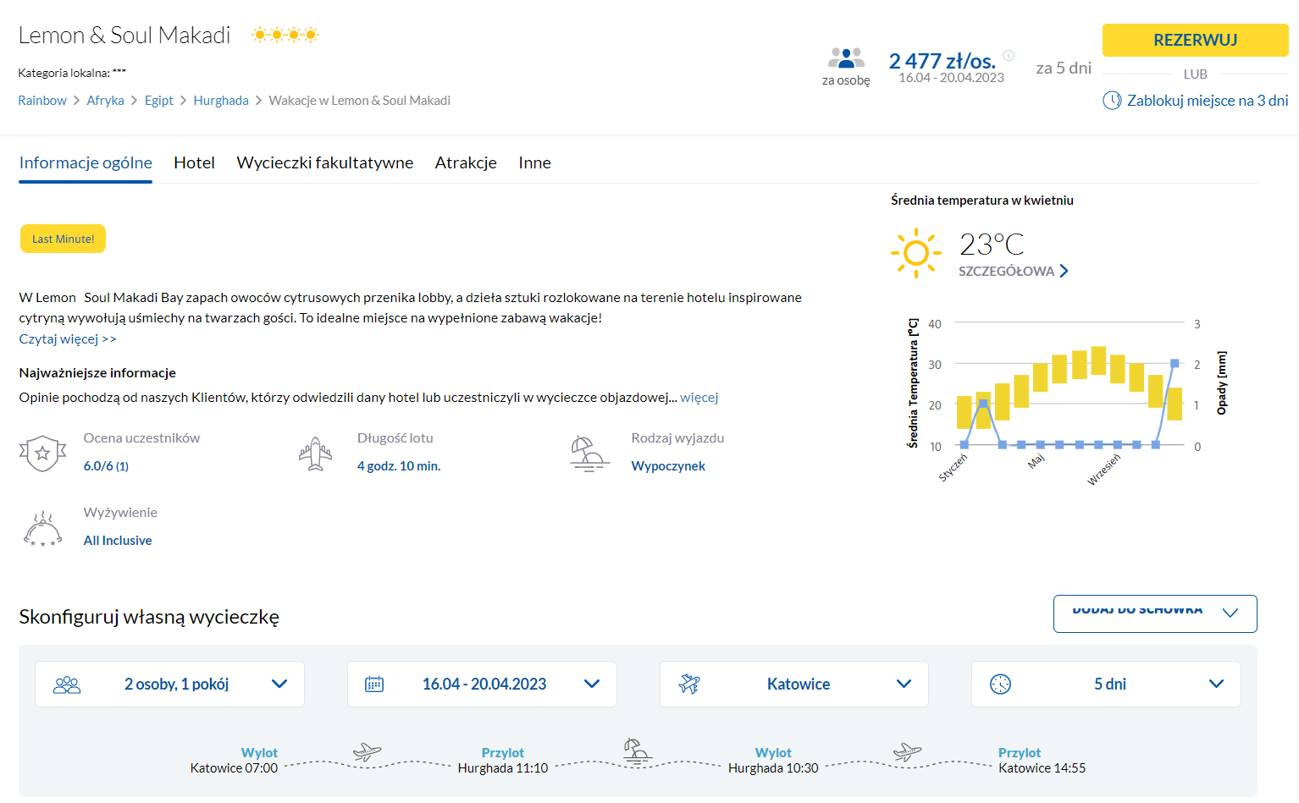The height and width of the screenshot is (803, 1299).
Task: Click the info icon next to price
Action: pyautogui.click(x=1009, y=56)
